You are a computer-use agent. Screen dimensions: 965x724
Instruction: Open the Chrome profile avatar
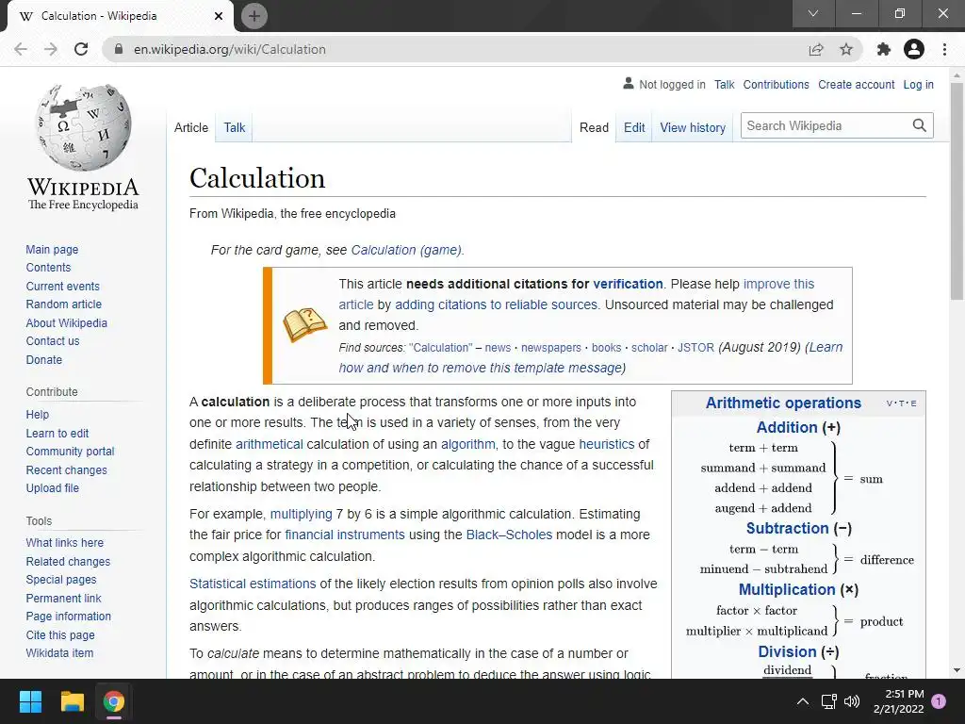pos(914,49)
